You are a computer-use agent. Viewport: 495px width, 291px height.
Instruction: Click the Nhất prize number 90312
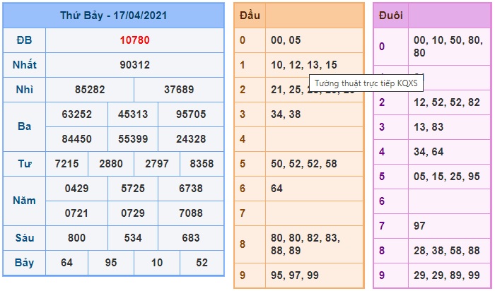coord(135,65)
